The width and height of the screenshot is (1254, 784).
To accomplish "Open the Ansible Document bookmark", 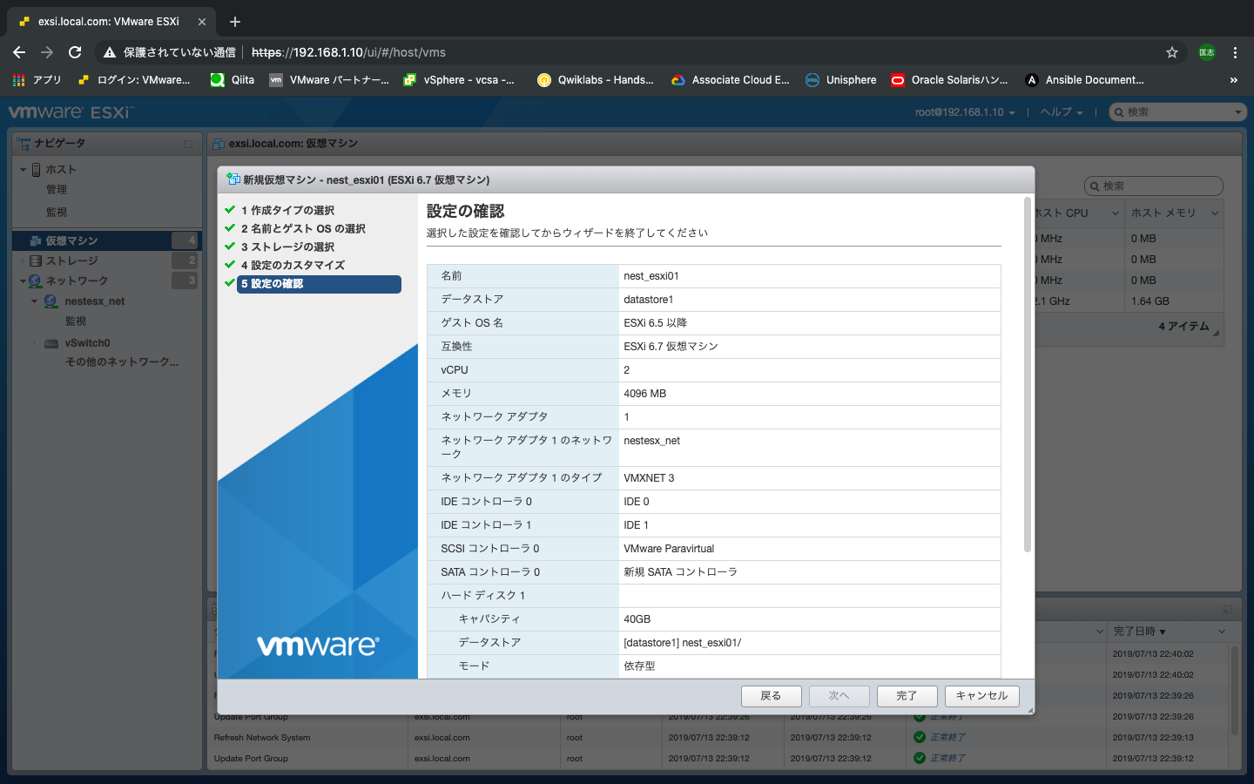I will [1084, 80].
